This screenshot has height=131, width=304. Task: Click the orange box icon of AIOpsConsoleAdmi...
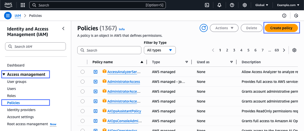coord(104,121)
